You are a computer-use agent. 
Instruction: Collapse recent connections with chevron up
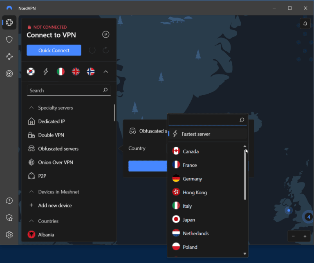pos(106,72)
